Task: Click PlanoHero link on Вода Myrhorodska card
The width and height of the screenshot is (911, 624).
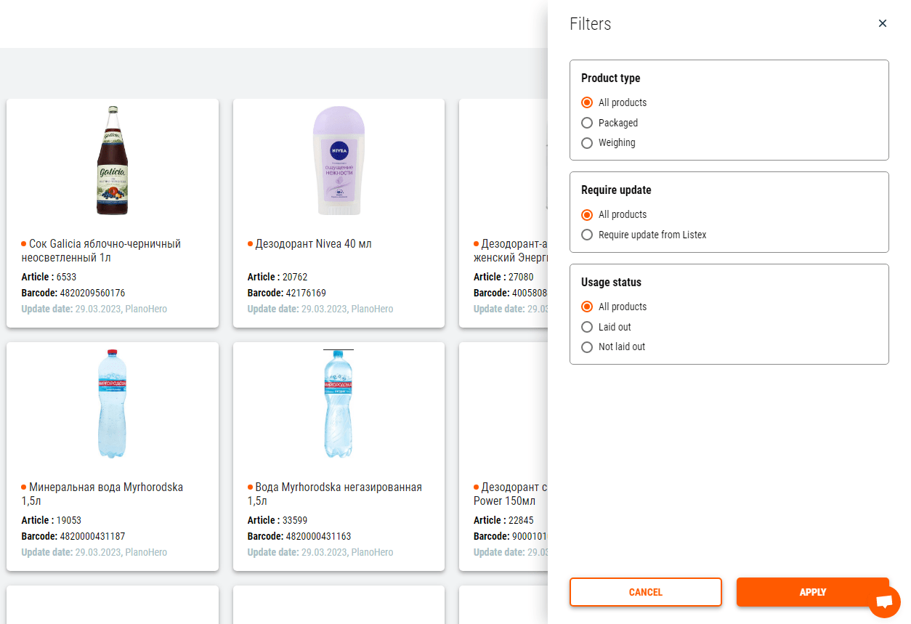Action: 372,552
